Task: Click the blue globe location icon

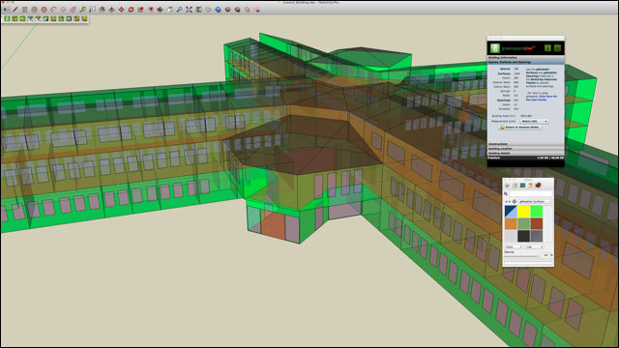Action: coord(218,10)
